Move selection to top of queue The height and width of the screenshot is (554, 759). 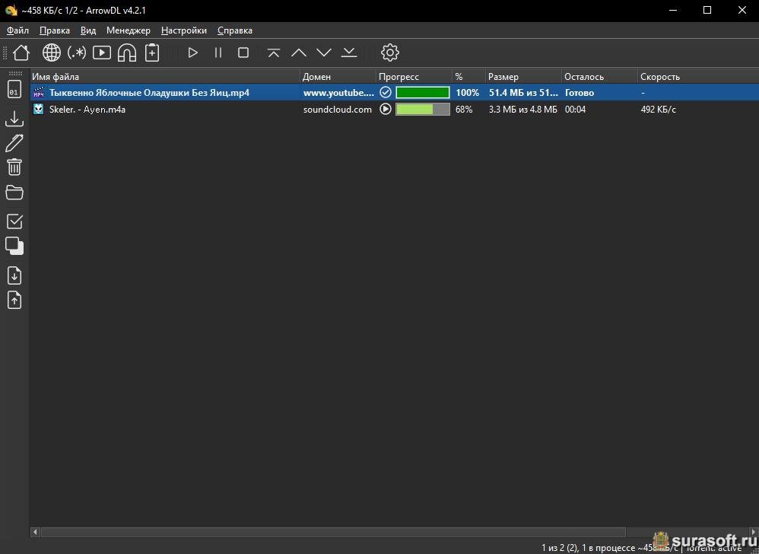pyautogui.click(x=274, y=53)
